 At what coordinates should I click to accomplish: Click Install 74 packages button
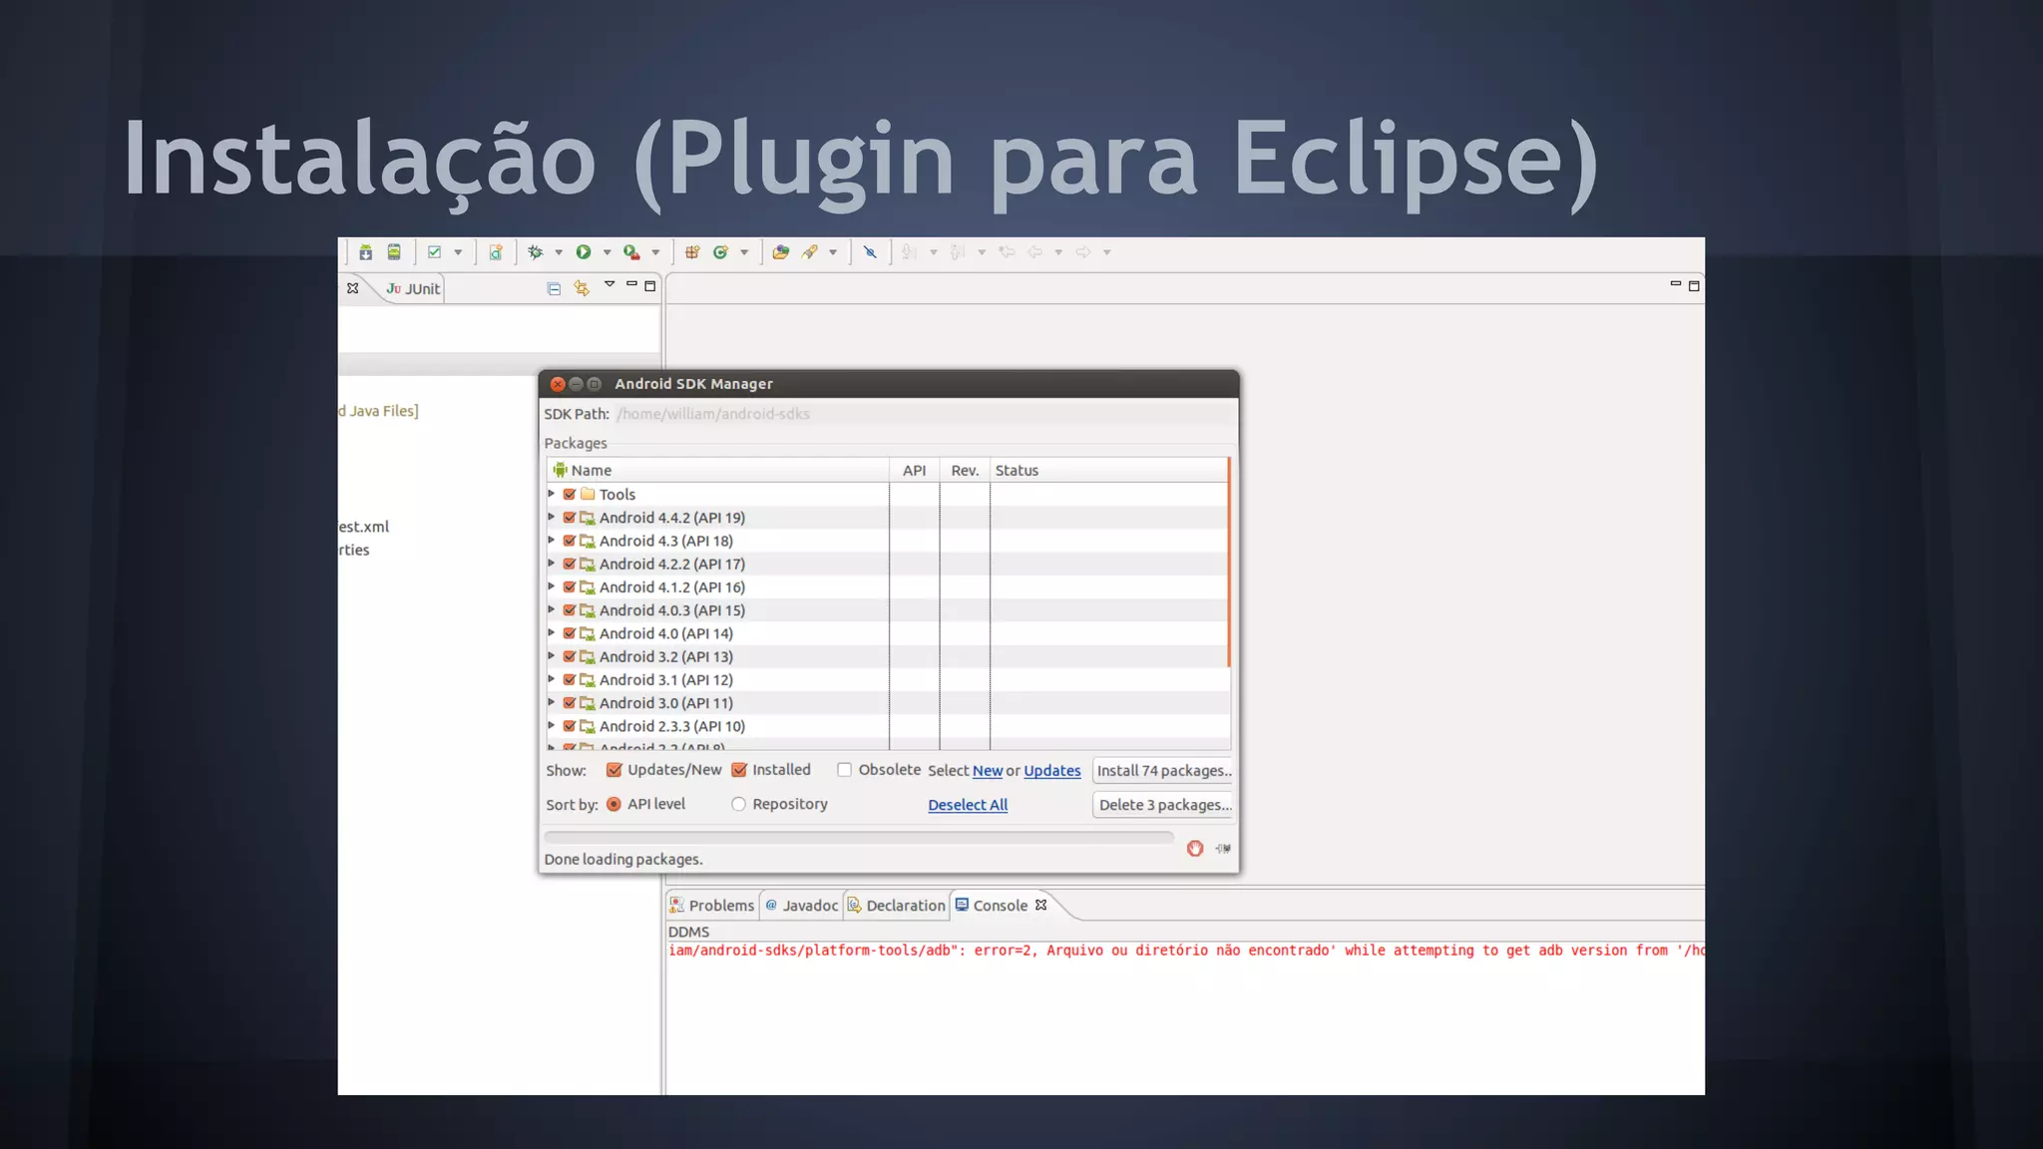1163,771
